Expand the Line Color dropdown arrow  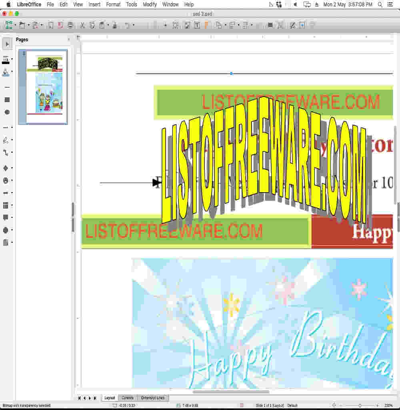pos(12,59)
